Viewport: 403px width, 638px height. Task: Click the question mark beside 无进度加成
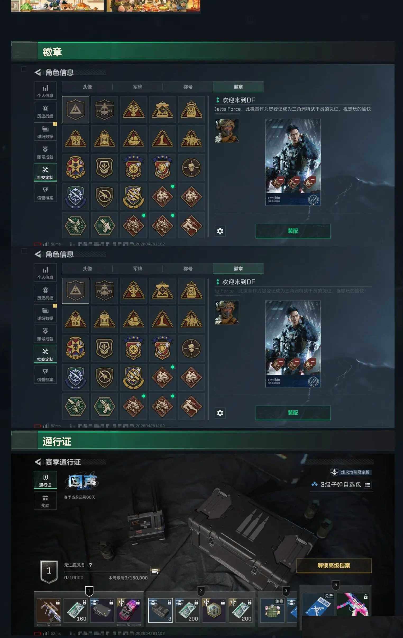(90, 565)
